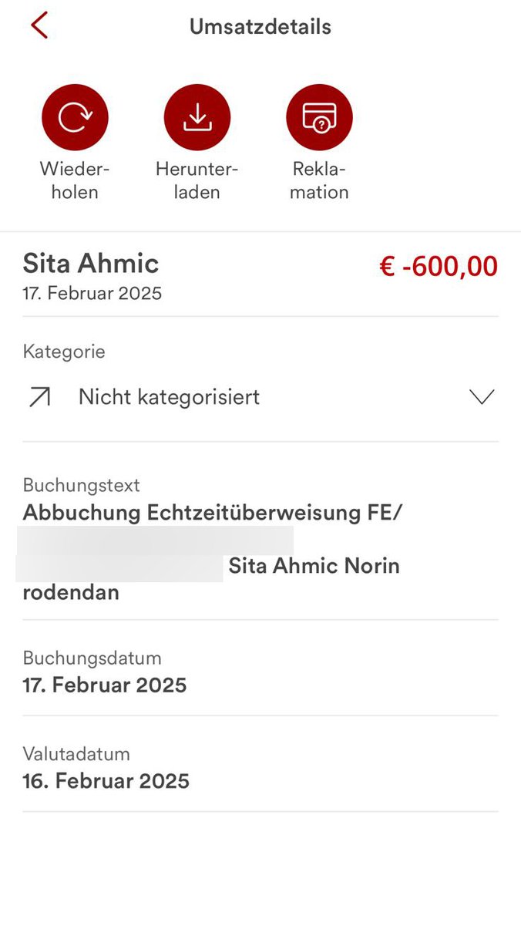Tap the 'Buchungstext' field label

click(x=82, y=485)
